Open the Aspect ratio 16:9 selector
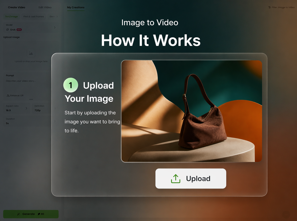 click(17, 108)
